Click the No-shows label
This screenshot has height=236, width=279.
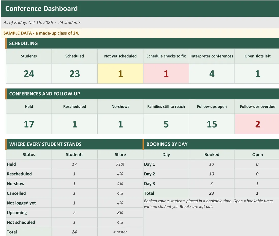(x=120, y=106)
